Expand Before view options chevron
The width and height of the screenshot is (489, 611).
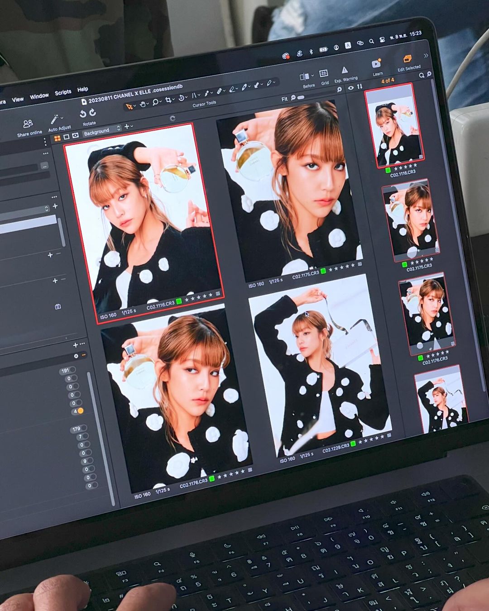click(312, 75)
